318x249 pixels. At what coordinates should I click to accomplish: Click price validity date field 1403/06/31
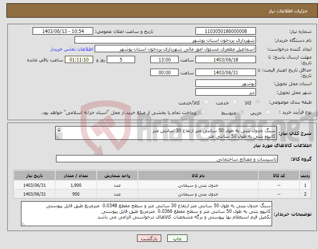click(226, 72)
